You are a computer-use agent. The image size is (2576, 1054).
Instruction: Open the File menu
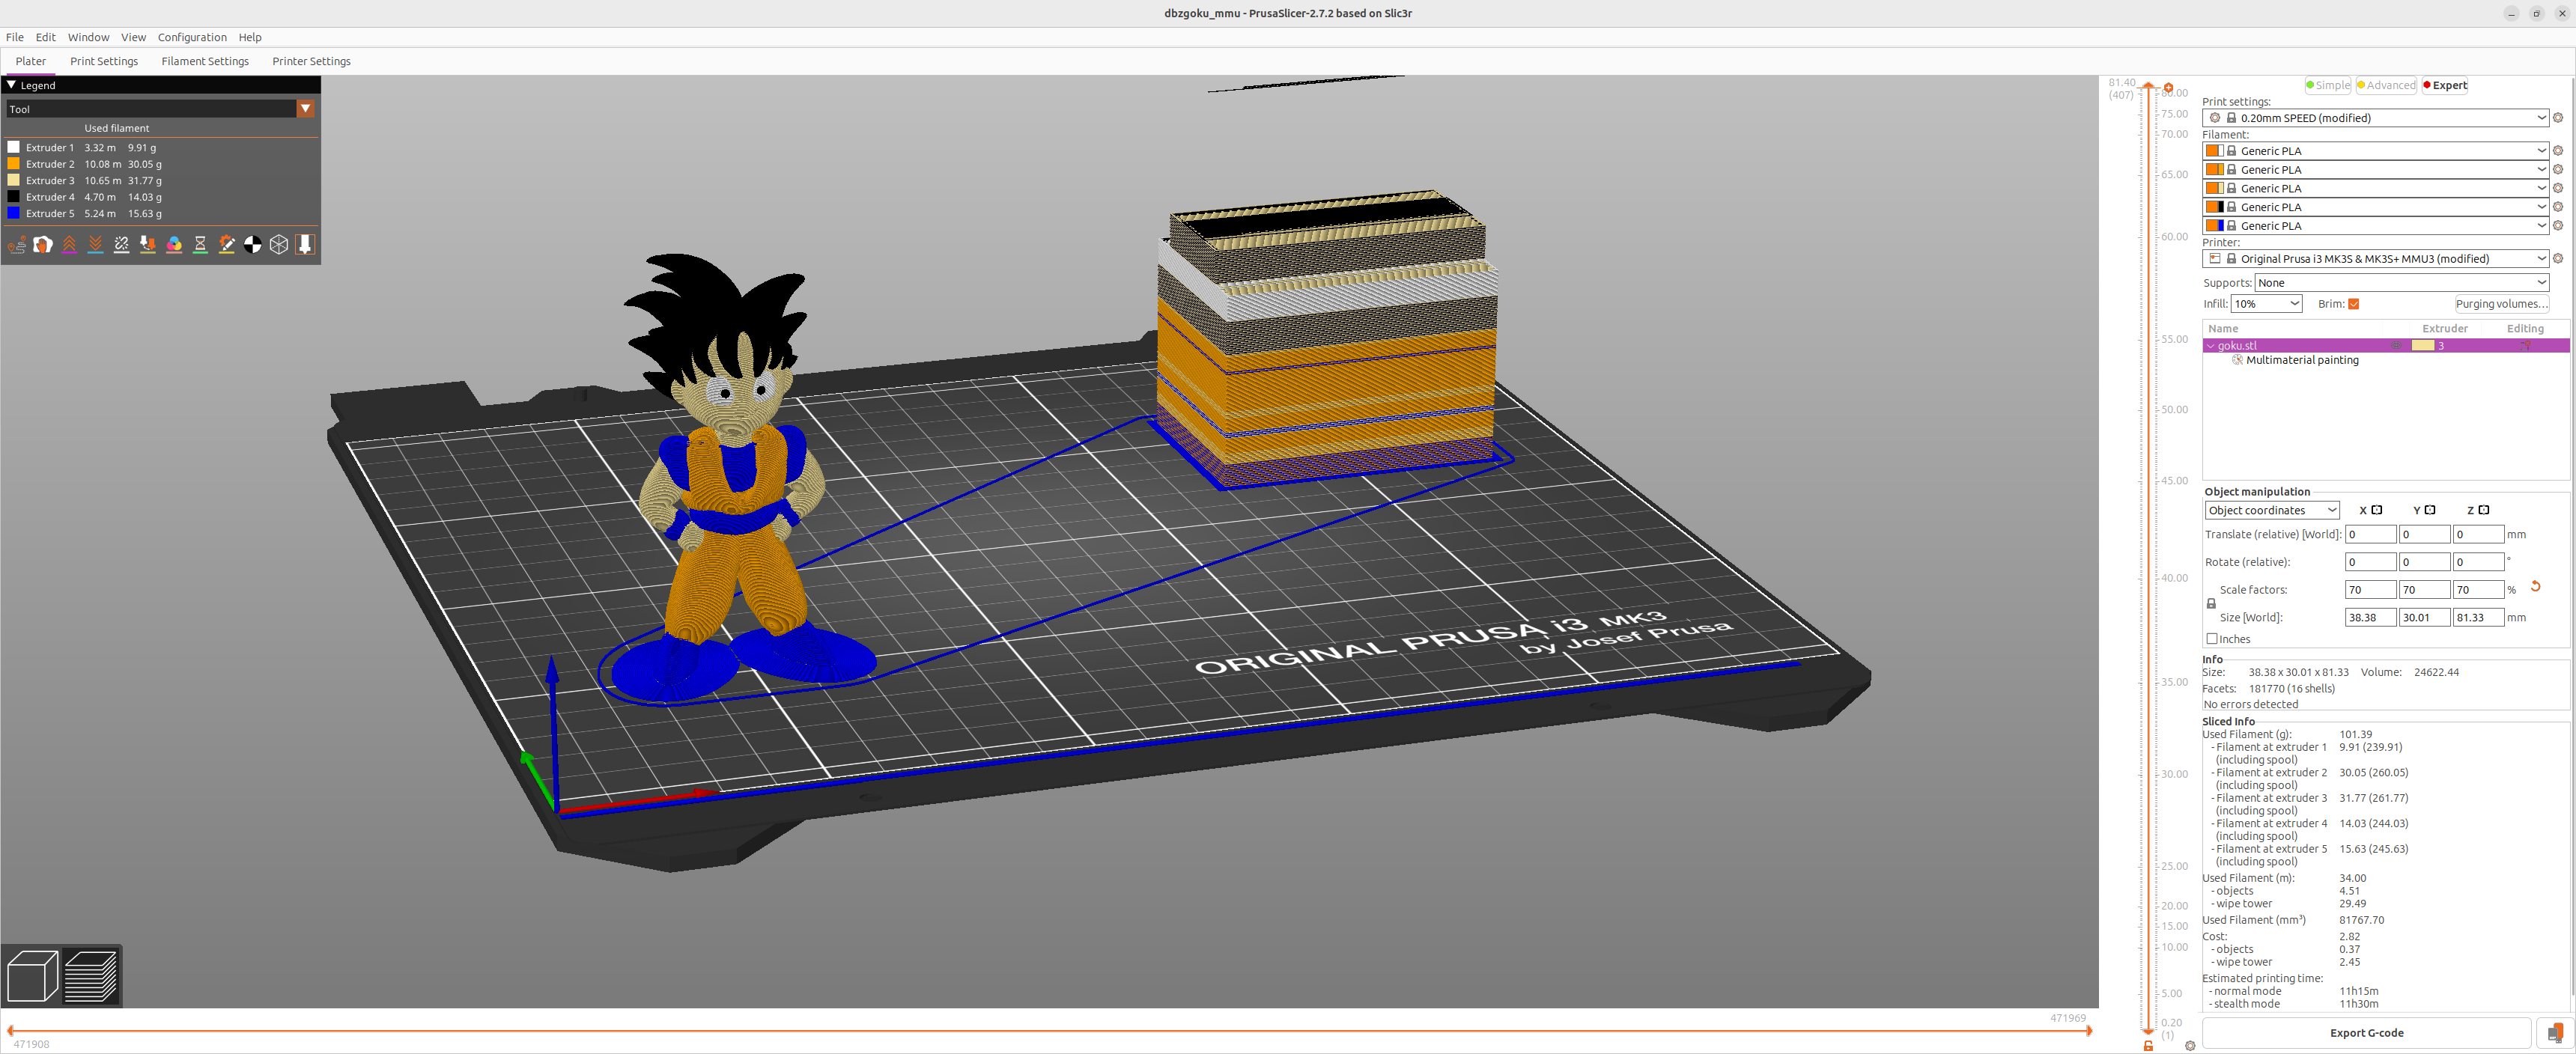pyautogui.click(x=15, y=37)
